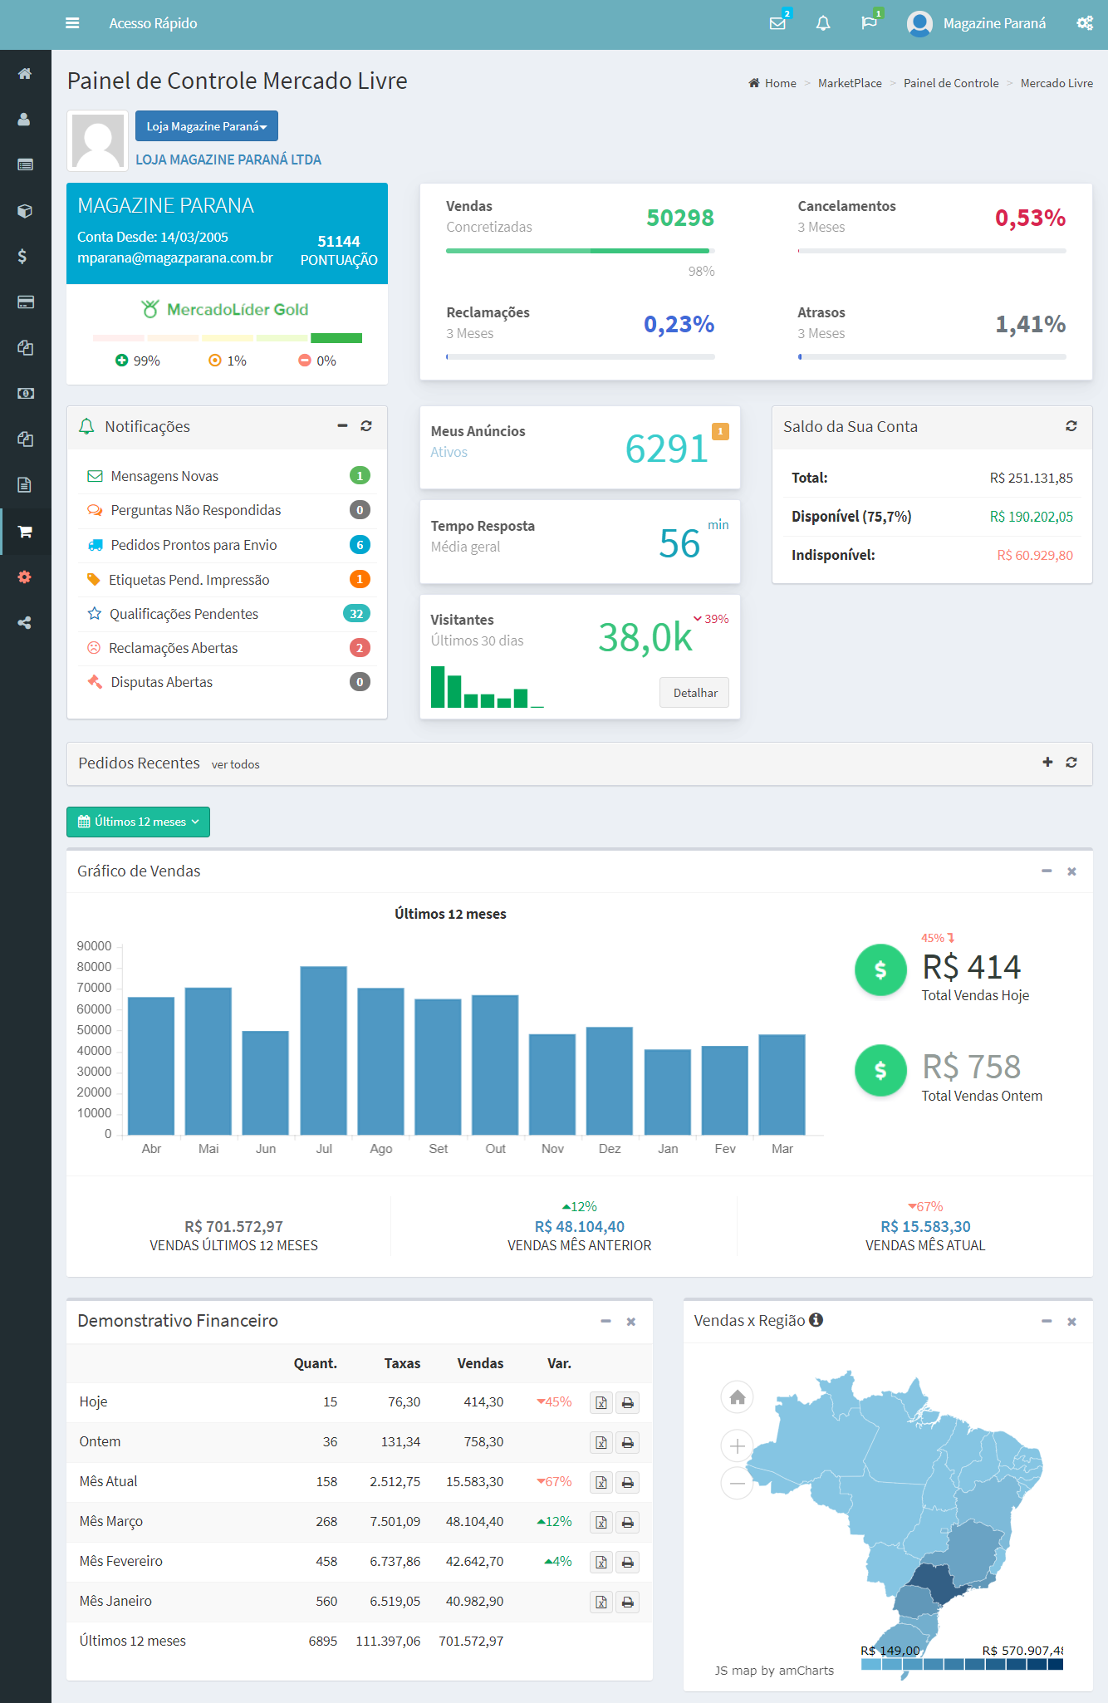Click Acesso Rápido in the top bar
The image size is (1108, 1703).
tap(153, 23)
